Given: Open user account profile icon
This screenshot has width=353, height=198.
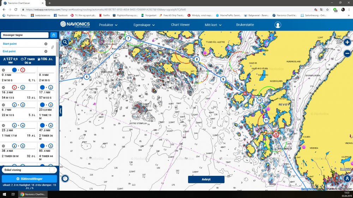Looking at the screenshot, I should tap(278, 25).
